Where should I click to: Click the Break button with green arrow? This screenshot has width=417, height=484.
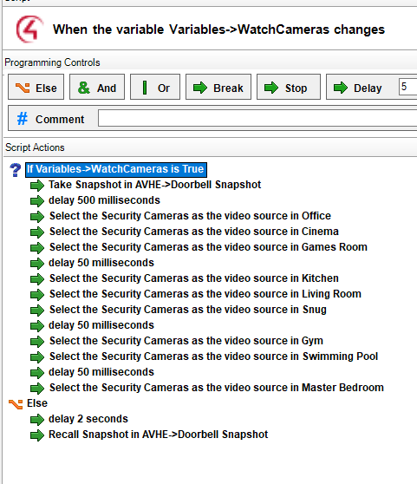[x=218, y=87]
